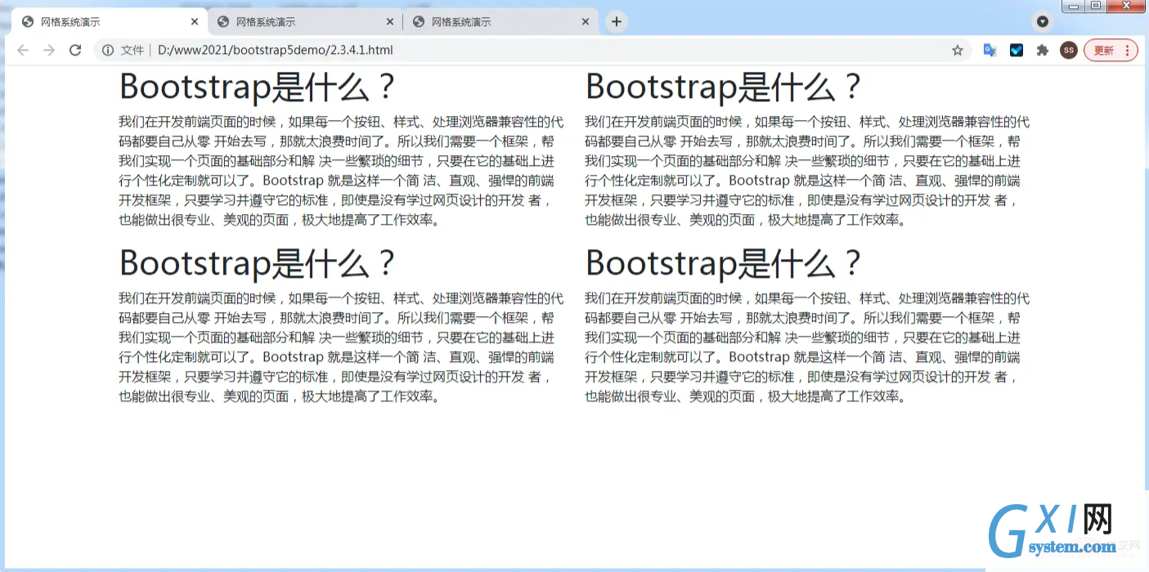Switch to the second 网格系统演示 tab
The image size is (1149, 572).
tap(305, 22)
